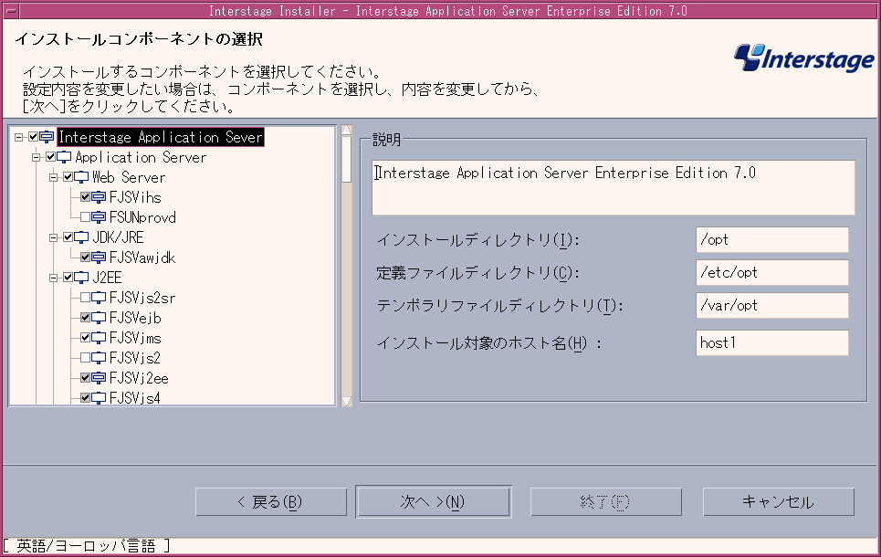
Task: Proceed with the 次へ >(N) button
Action: (x=433, y=502)
